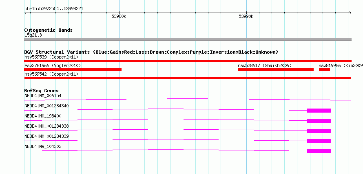
Task: Open transcript label NEDD4|NM_001284340
Action: [46, 106]
